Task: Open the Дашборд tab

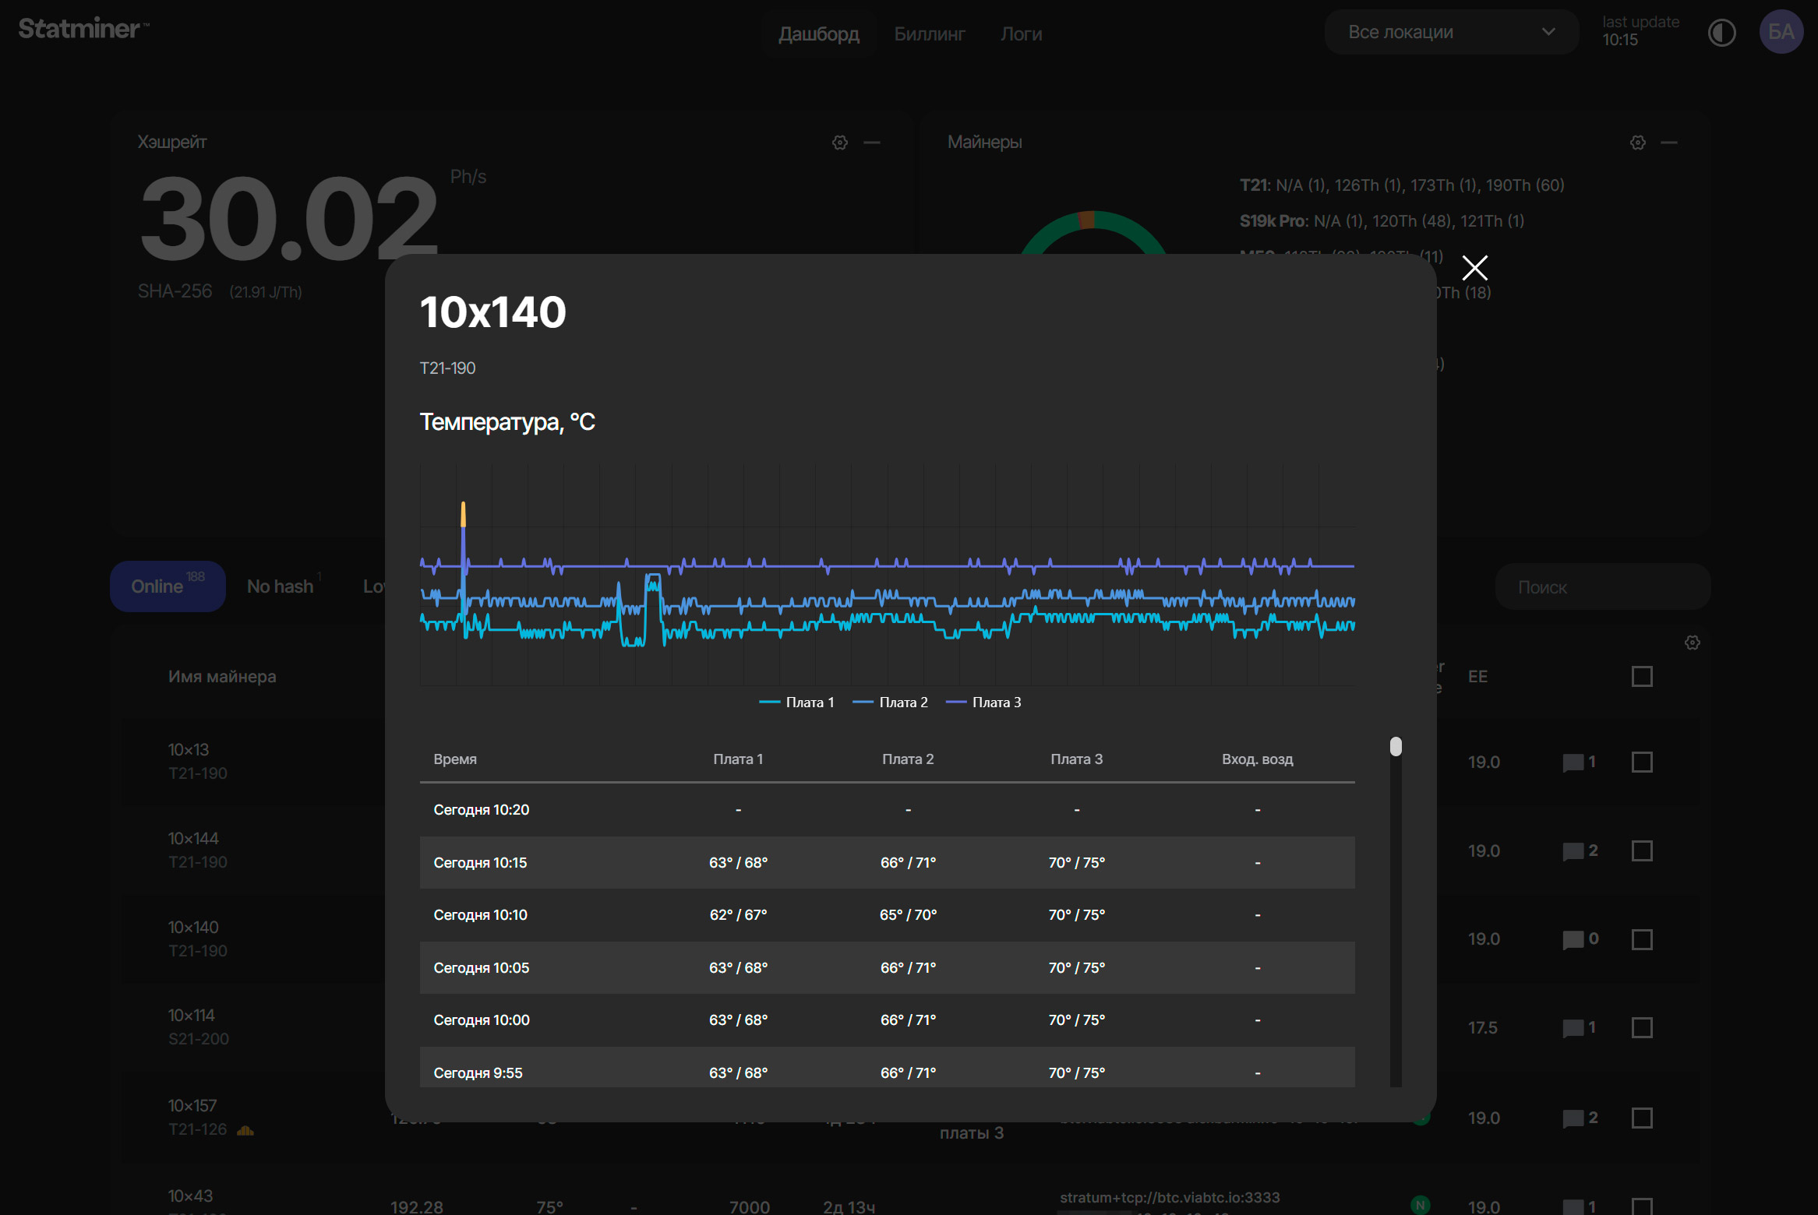Action: [x=819, y=34]
